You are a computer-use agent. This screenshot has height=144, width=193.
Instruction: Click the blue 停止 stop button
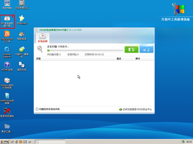click(x=146, y=49)
